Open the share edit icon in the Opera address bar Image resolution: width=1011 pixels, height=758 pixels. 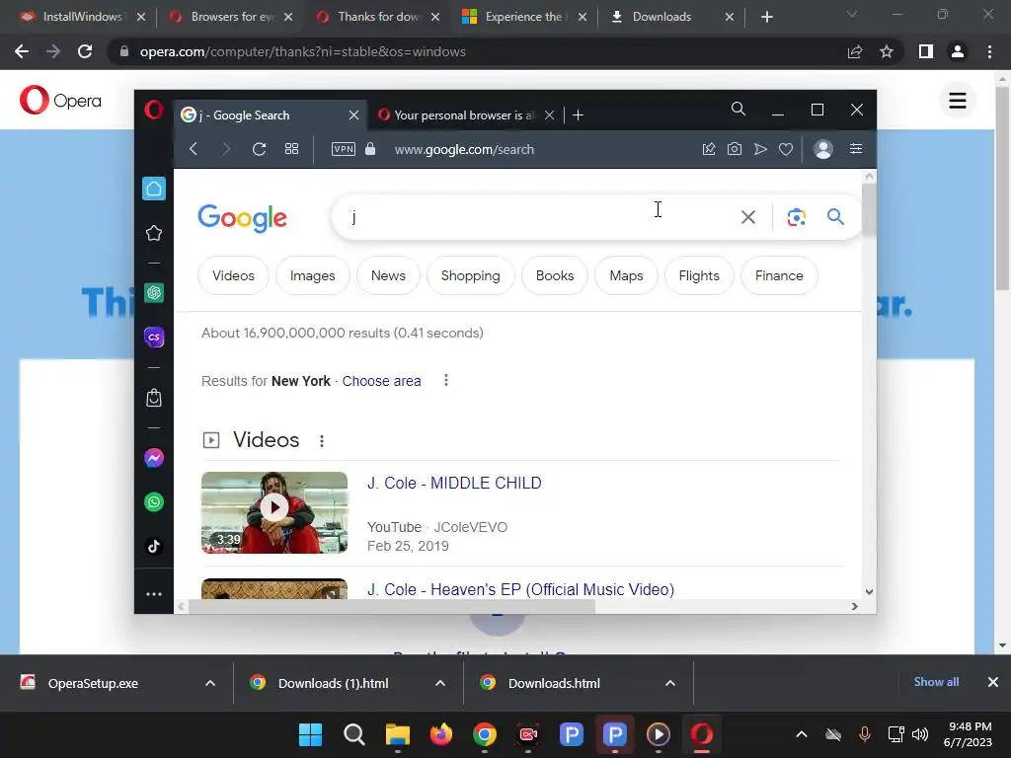(x=709, y=149)
